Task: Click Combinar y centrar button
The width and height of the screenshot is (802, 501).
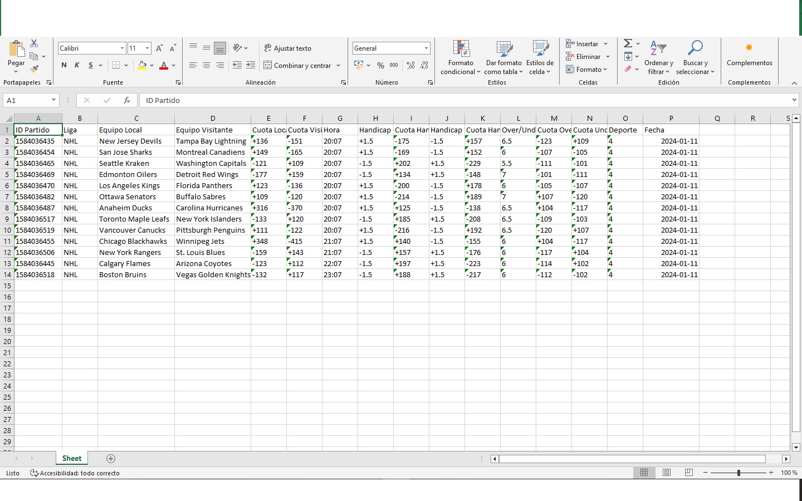Action: (x=298, y=65)
